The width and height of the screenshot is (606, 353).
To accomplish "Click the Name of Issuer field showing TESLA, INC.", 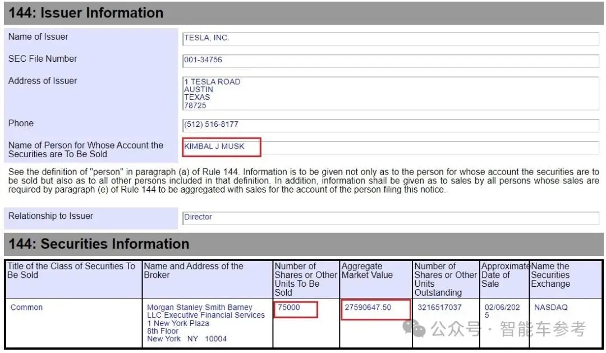I will pyautogui.click(x=391, y=39).
